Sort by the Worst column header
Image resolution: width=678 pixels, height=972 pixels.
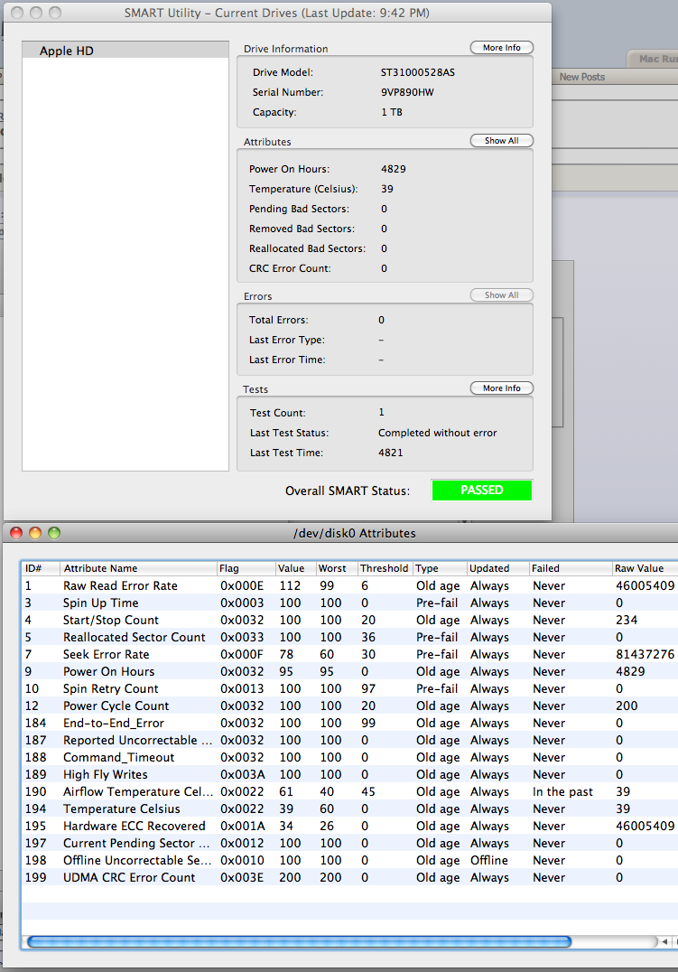click(x=337, y=568)
